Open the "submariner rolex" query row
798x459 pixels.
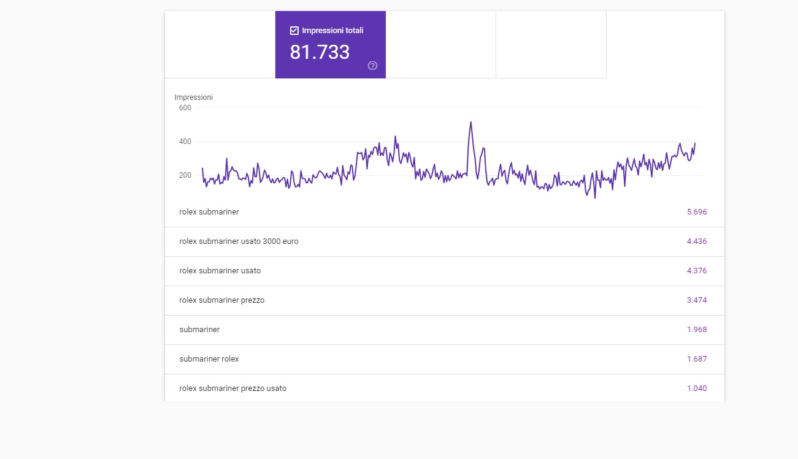point(445,359)
